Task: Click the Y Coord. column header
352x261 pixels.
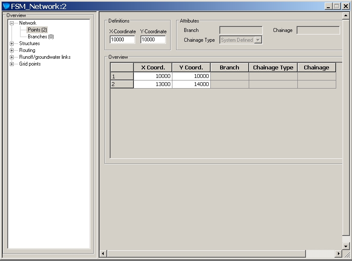Action: (x=191, y=67)
